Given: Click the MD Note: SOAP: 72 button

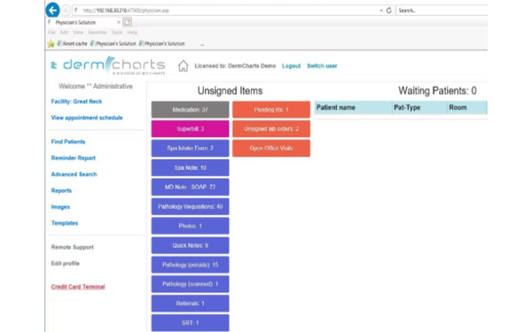Looking at the screenshot, I should click(190, 187).
